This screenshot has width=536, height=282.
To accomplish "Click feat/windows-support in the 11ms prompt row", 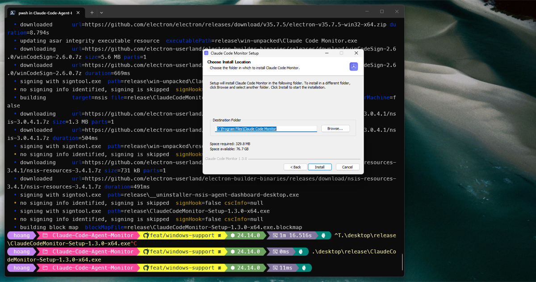I will 182,268.
